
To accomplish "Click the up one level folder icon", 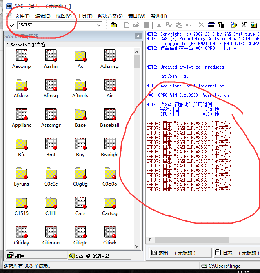I will click(114, 25).
